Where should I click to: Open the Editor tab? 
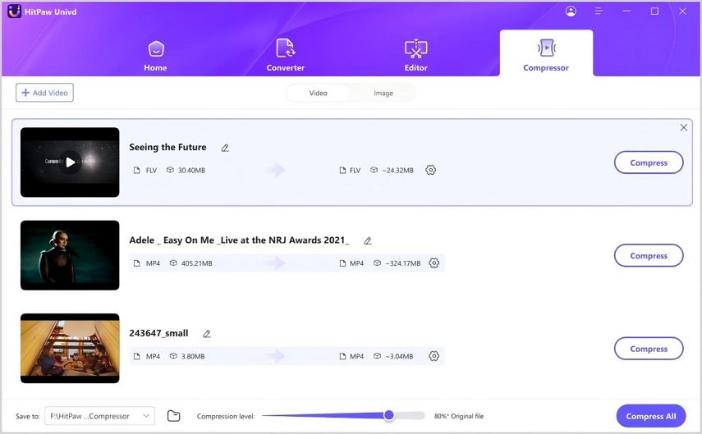[416, 57]
